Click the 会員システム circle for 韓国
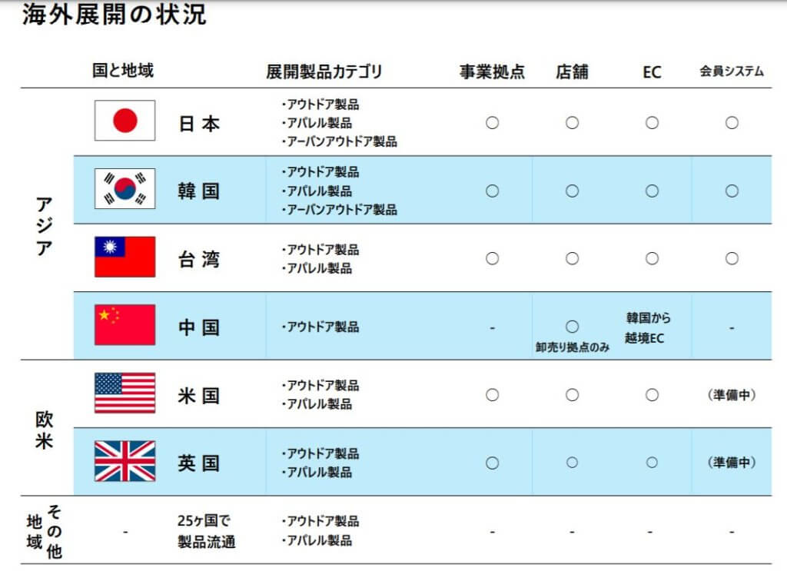This screenshot has width=787, height=571. pyautogui.click(x=732, y=191)
